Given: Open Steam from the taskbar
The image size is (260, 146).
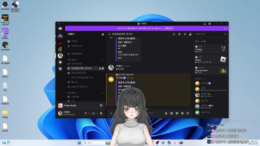Looking at the screenshot, I should click(x=169, y=143).
